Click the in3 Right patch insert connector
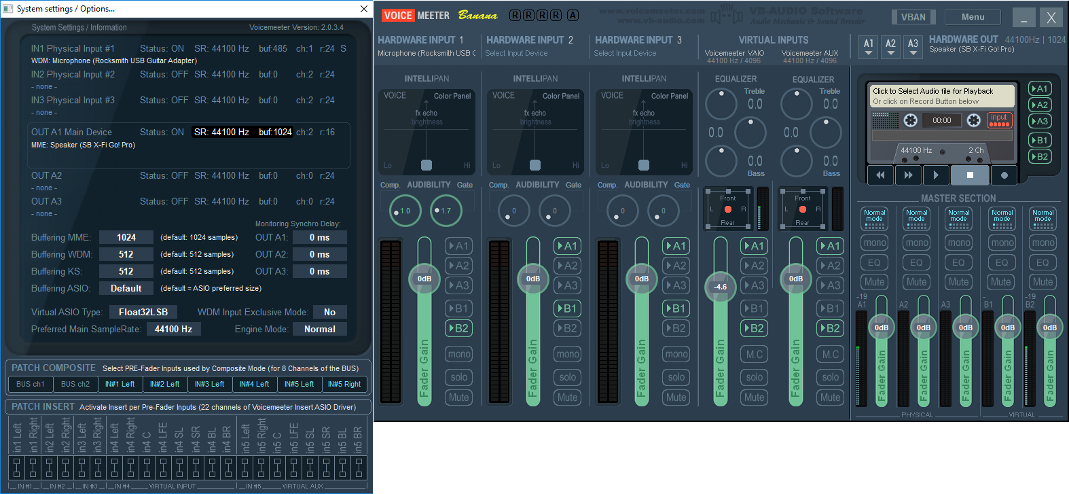Viewport: 1069px width, 494px height. click(x=98, y=467)
